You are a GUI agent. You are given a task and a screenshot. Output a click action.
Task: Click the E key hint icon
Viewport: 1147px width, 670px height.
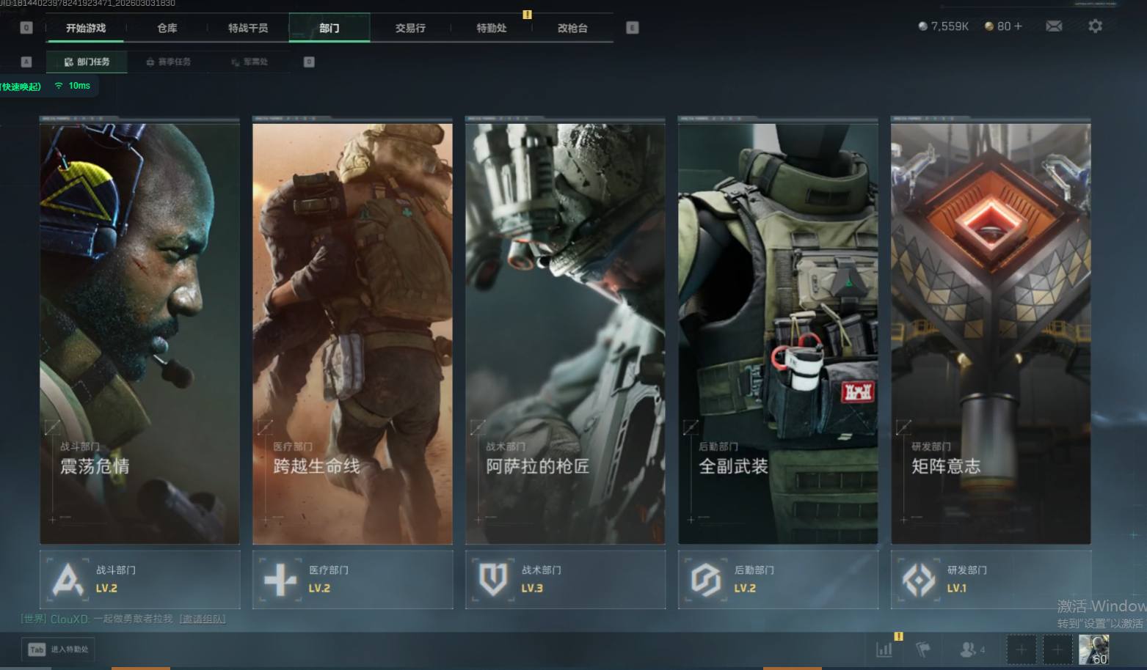632,28
